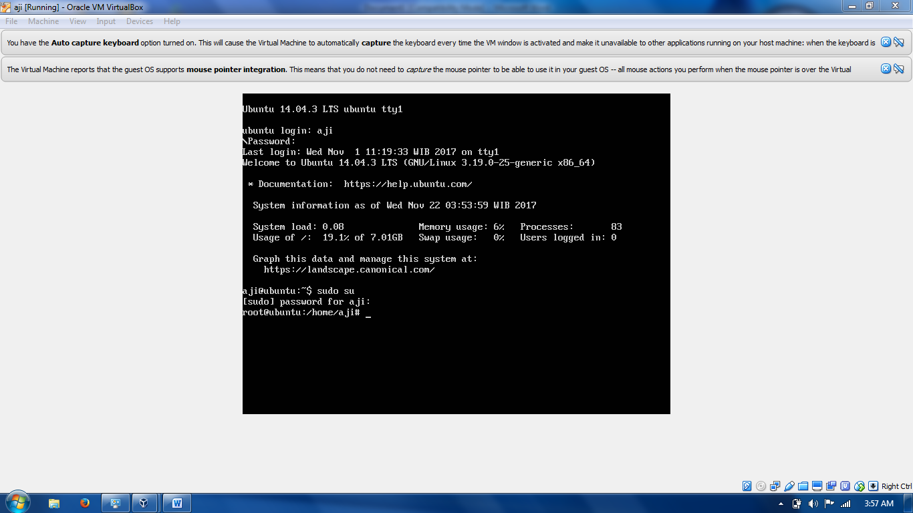The width and height of the screenshot is (913, 513).
Task: Click the network activity indicator
Action: (775, 486)
